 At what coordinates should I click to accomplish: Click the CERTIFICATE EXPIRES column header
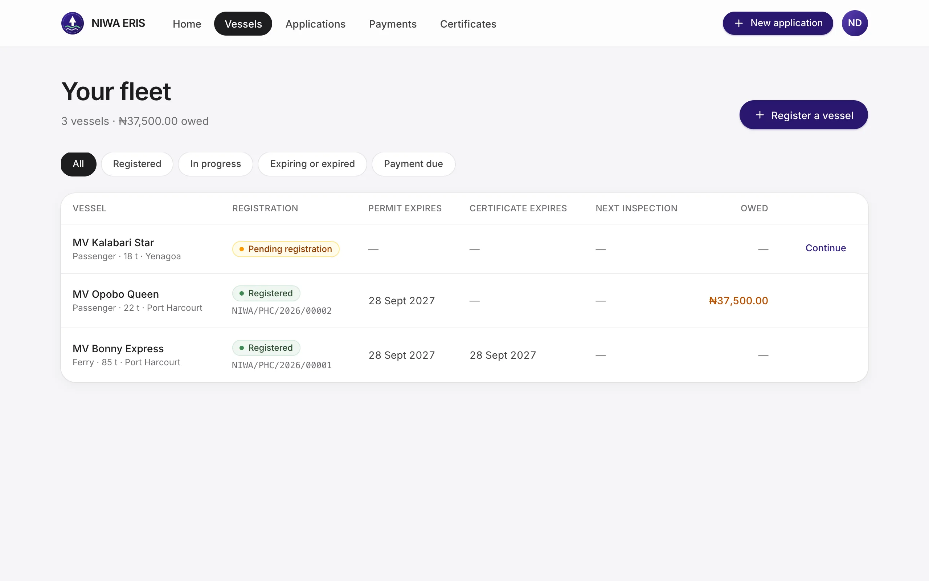pyautogui.click(x=518, y=208)
